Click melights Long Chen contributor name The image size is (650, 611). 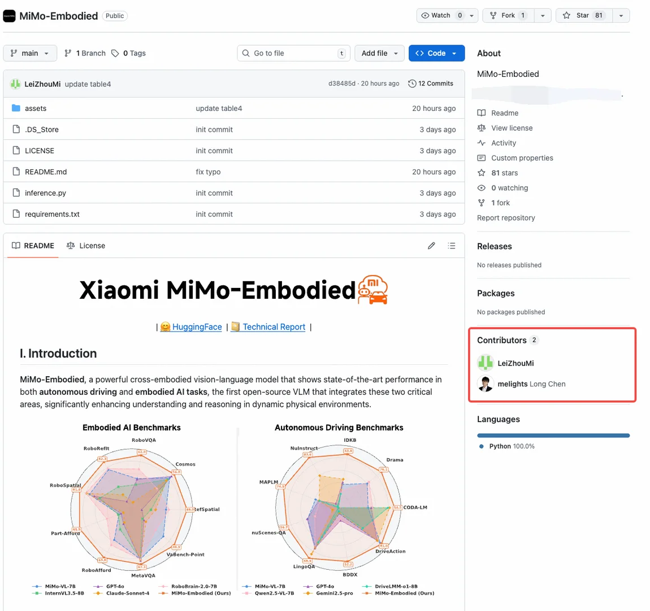(x=531, y=384)
